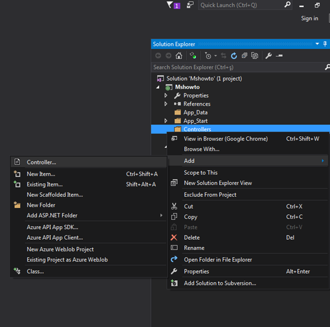
Task: Choose Azure API App SDK...
Action: click(52, 227)
